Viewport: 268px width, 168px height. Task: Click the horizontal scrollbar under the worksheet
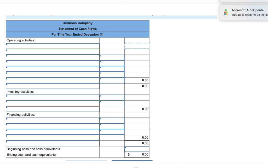point(132,160)
